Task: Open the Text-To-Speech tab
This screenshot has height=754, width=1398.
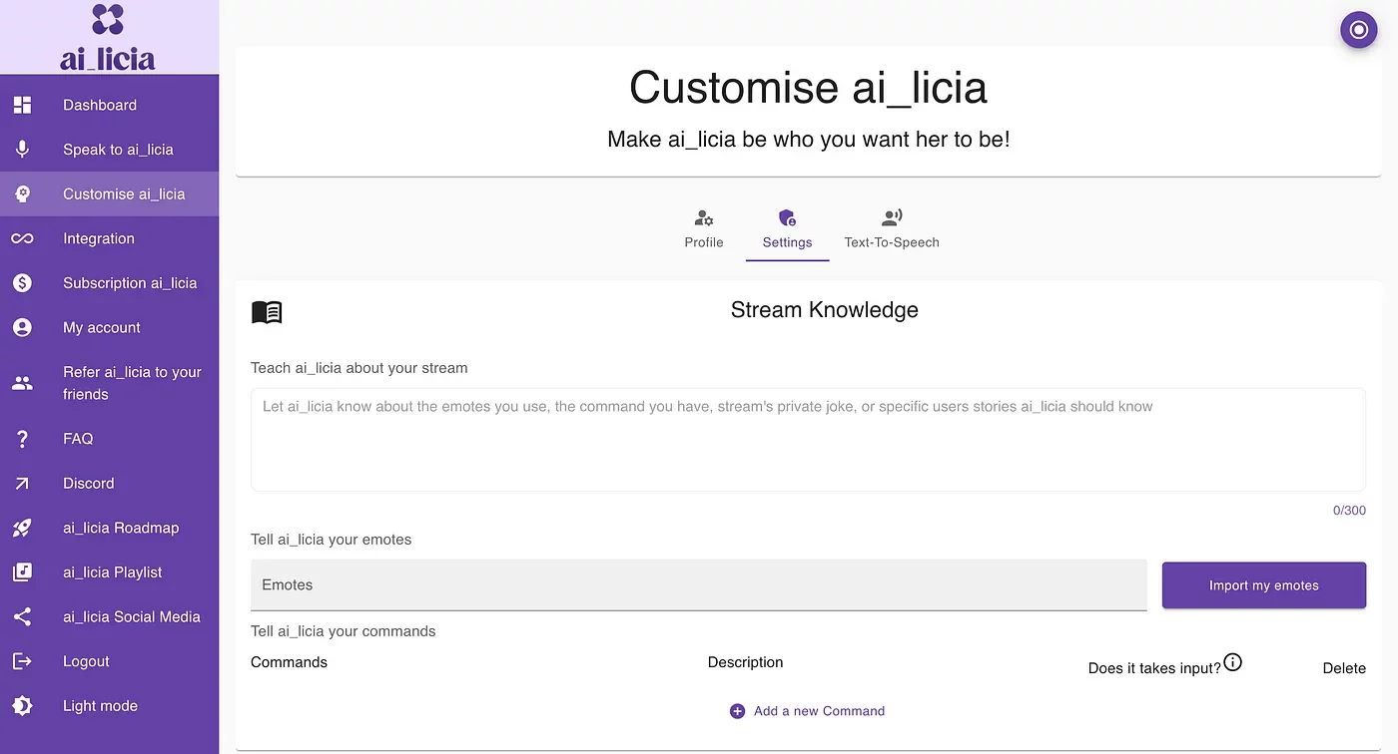Action: [x=891, y=229]
